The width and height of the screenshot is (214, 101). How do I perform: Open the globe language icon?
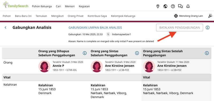click(165, 6)
